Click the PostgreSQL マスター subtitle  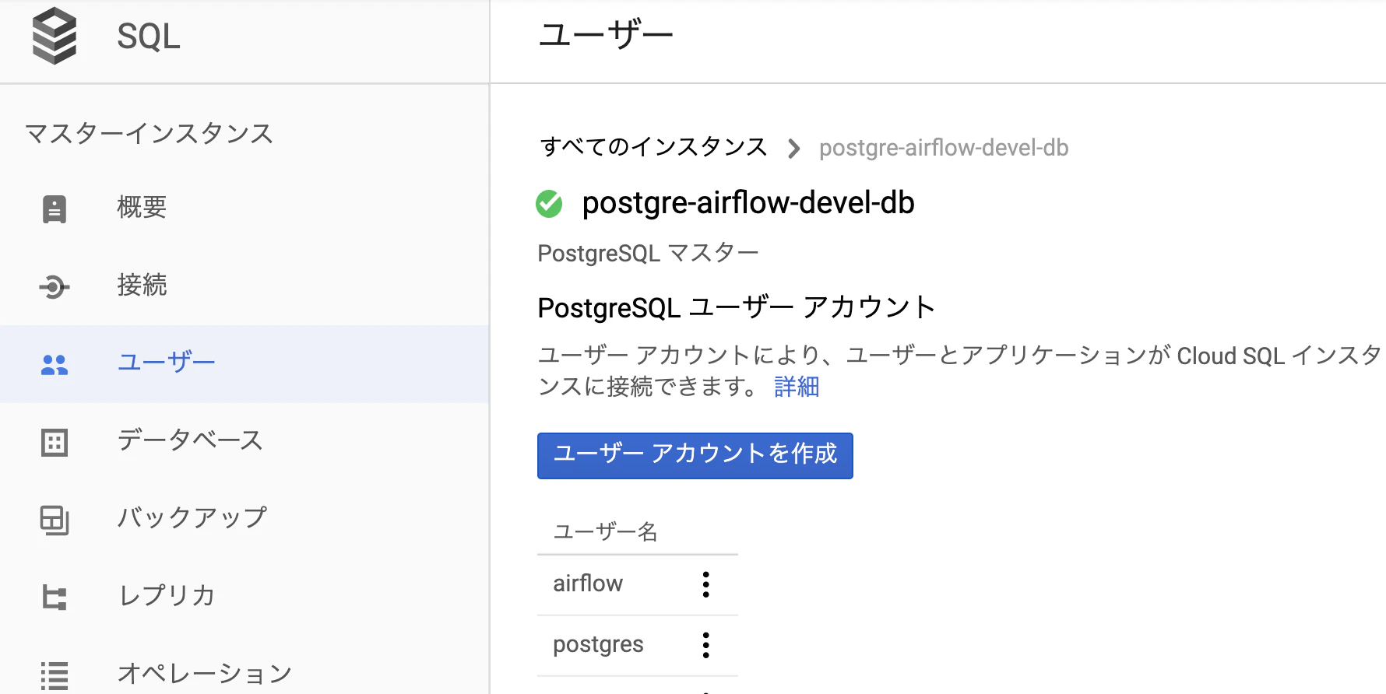pos(648,254)
